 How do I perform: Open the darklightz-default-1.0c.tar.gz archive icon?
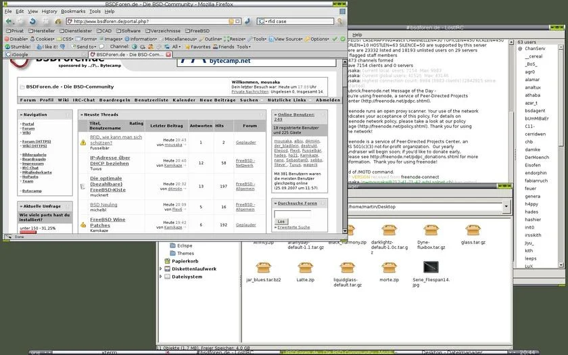click(x=389, y=230)
